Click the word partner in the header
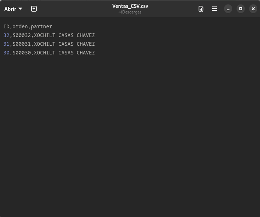This screenshot has width=260, height=217. 42,27
